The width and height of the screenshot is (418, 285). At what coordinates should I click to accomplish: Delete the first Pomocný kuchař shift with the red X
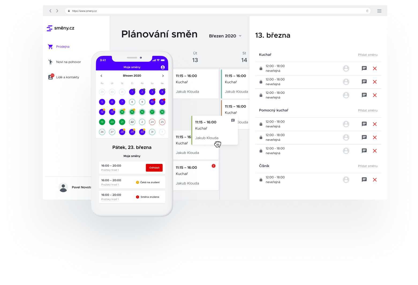(375, 124)
